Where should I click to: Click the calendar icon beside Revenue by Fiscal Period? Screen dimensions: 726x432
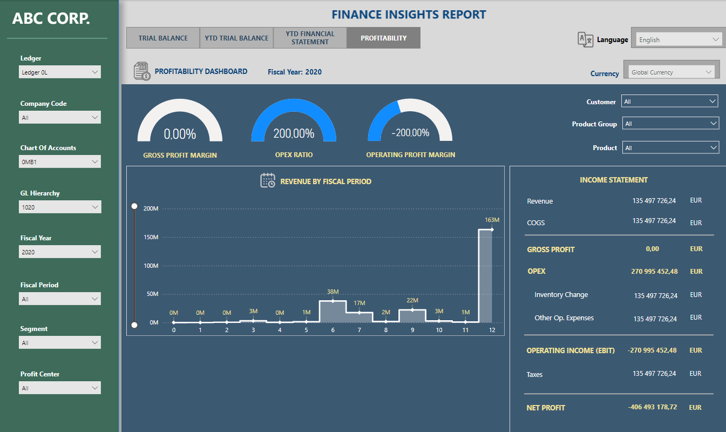(268, 181)
